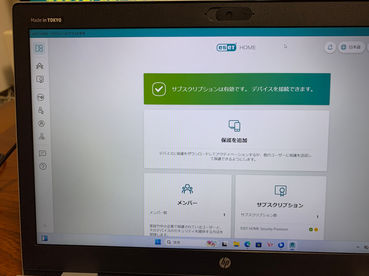Viewport: 369px width, 276px height.
Task: Click the green checkmark icon in the banner
Action: tap(159, 89)
